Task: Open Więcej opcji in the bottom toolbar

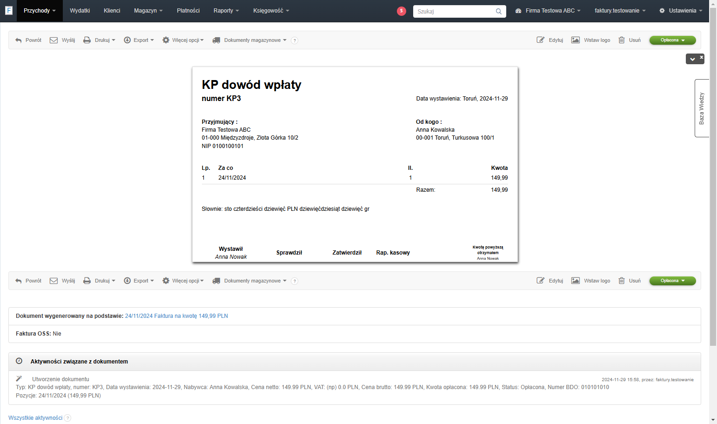Action: point(183,281)
